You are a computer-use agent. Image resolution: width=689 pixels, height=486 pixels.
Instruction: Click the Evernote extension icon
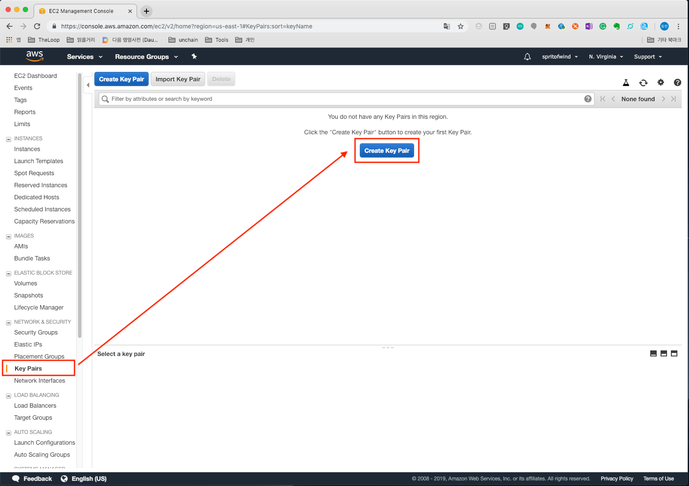pyautogui.click(x=617, y=26)
